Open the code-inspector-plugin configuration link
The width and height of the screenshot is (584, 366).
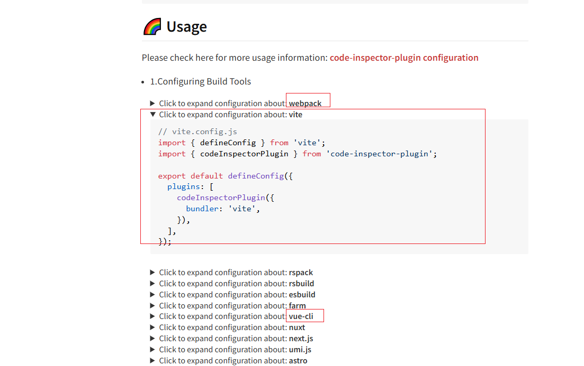coord(404,58)
